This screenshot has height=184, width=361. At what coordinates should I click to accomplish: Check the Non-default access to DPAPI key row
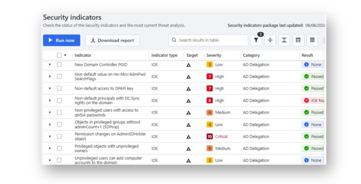pyautogui.click(x=59, y=88)
